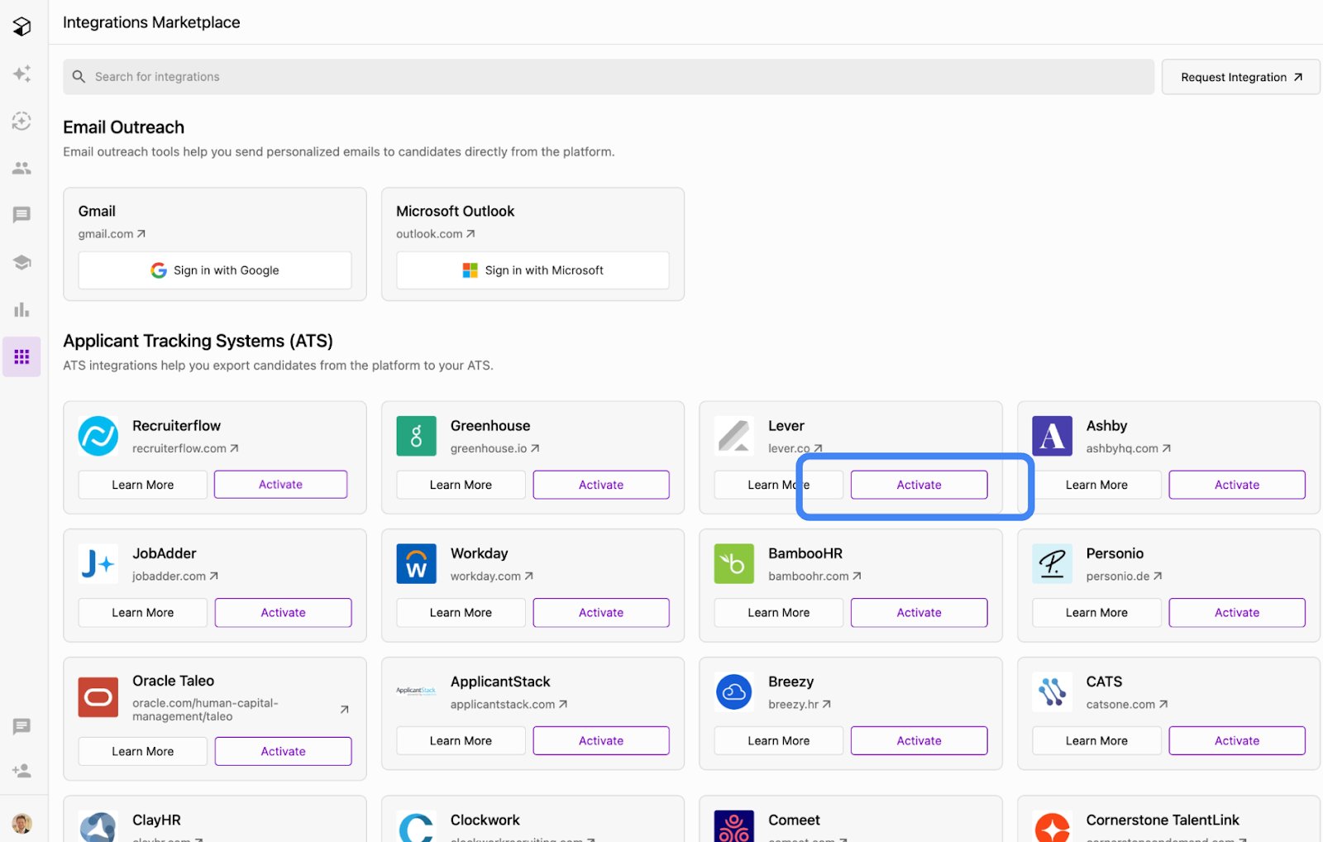Click the dashed-circle icon in the sidebar
1323x842 pixels.
click(x=22, y=121)
